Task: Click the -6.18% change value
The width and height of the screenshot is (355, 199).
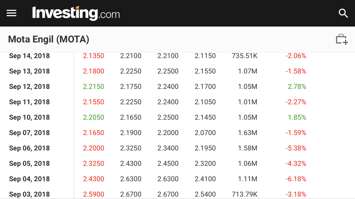Action: coord(296,179)
